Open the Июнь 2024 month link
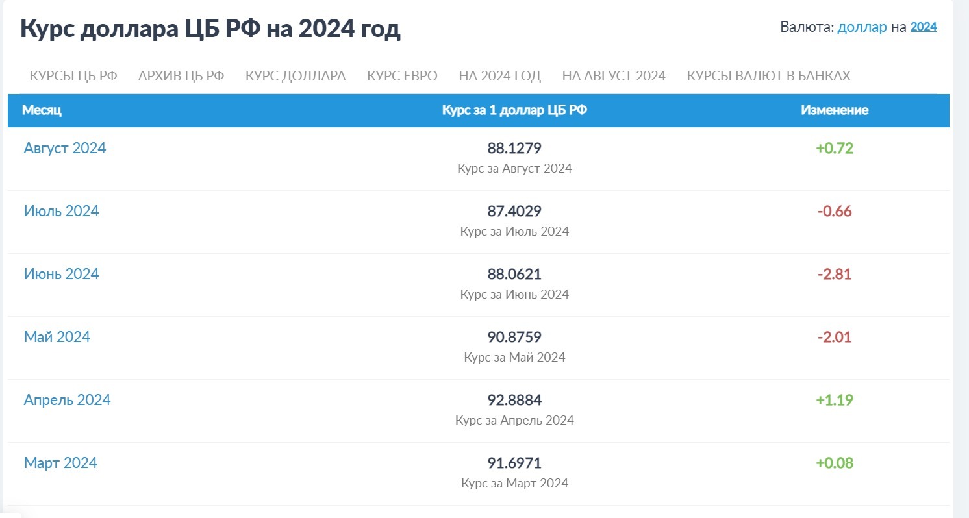This screenshot has height=518, width=969. [x=62, y=274]
